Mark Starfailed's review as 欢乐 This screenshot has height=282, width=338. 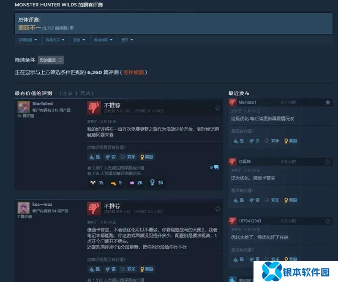[128, 157]
